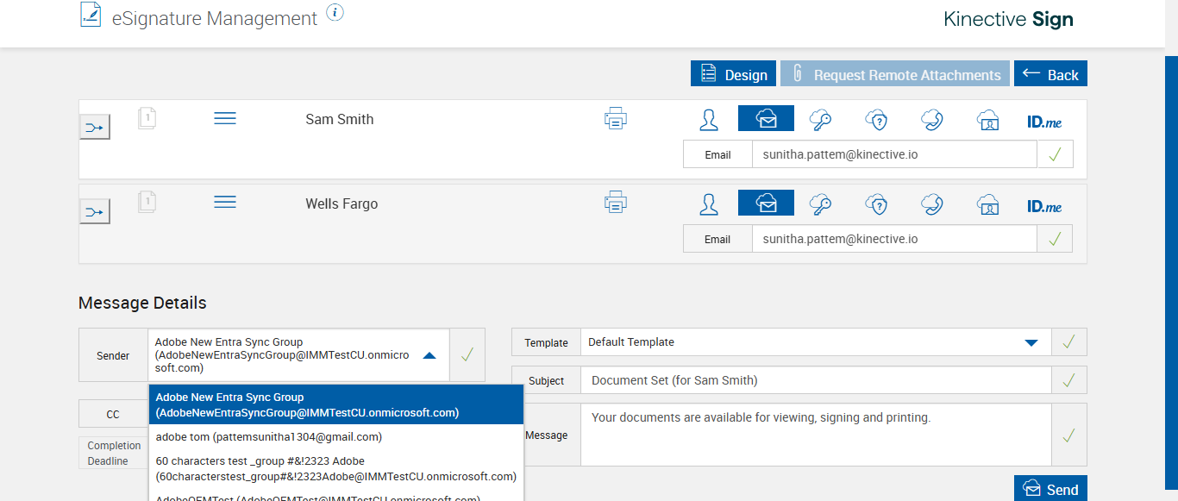Click the Sam Smith signer name
Screen dimensions: 1178x501
(x=340, y=119)
